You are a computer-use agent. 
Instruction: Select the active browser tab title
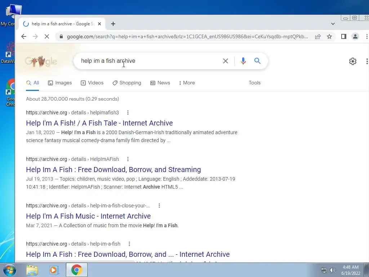pyautogui.click(x=63, y=24)
